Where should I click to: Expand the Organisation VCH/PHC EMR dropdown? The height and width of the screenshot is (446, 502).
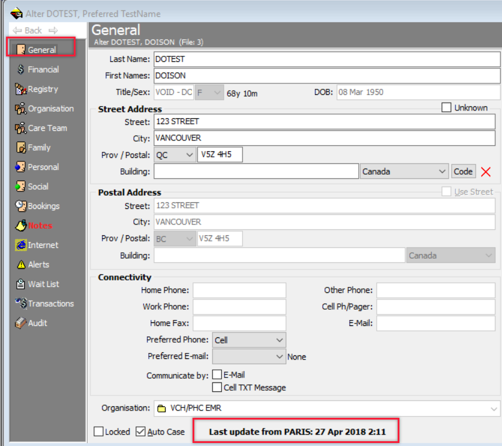coord(493,409)
